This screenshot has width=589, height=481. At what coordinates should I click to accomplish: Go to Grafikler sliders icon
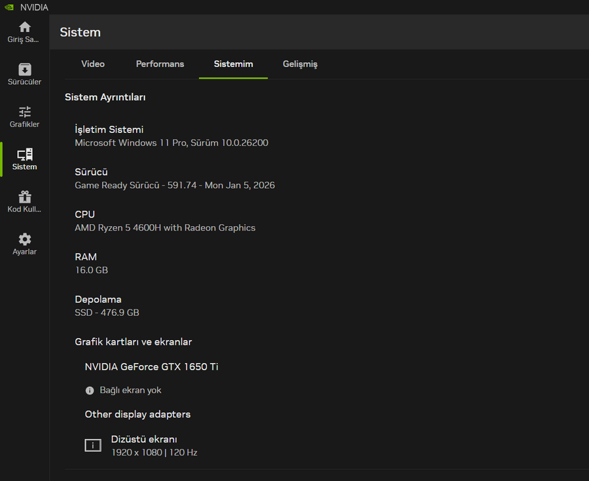pyautogui.click(x=24, y=112)
